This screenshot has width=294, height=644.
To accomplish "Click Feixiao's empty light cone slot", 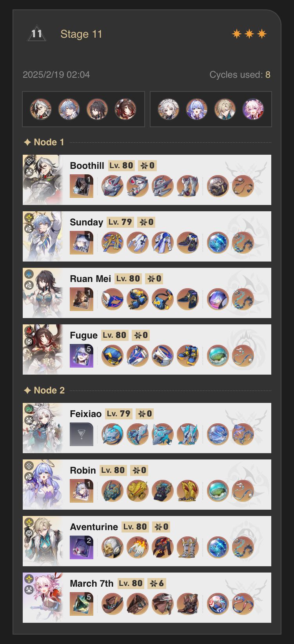I will pos(82,434).
